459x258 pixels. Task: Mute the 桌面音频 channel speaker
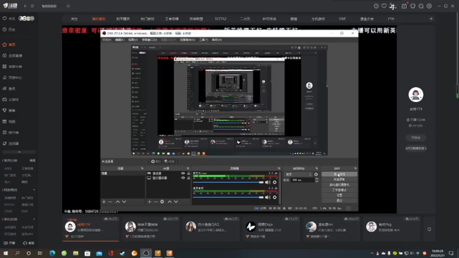tap(267, 197)
